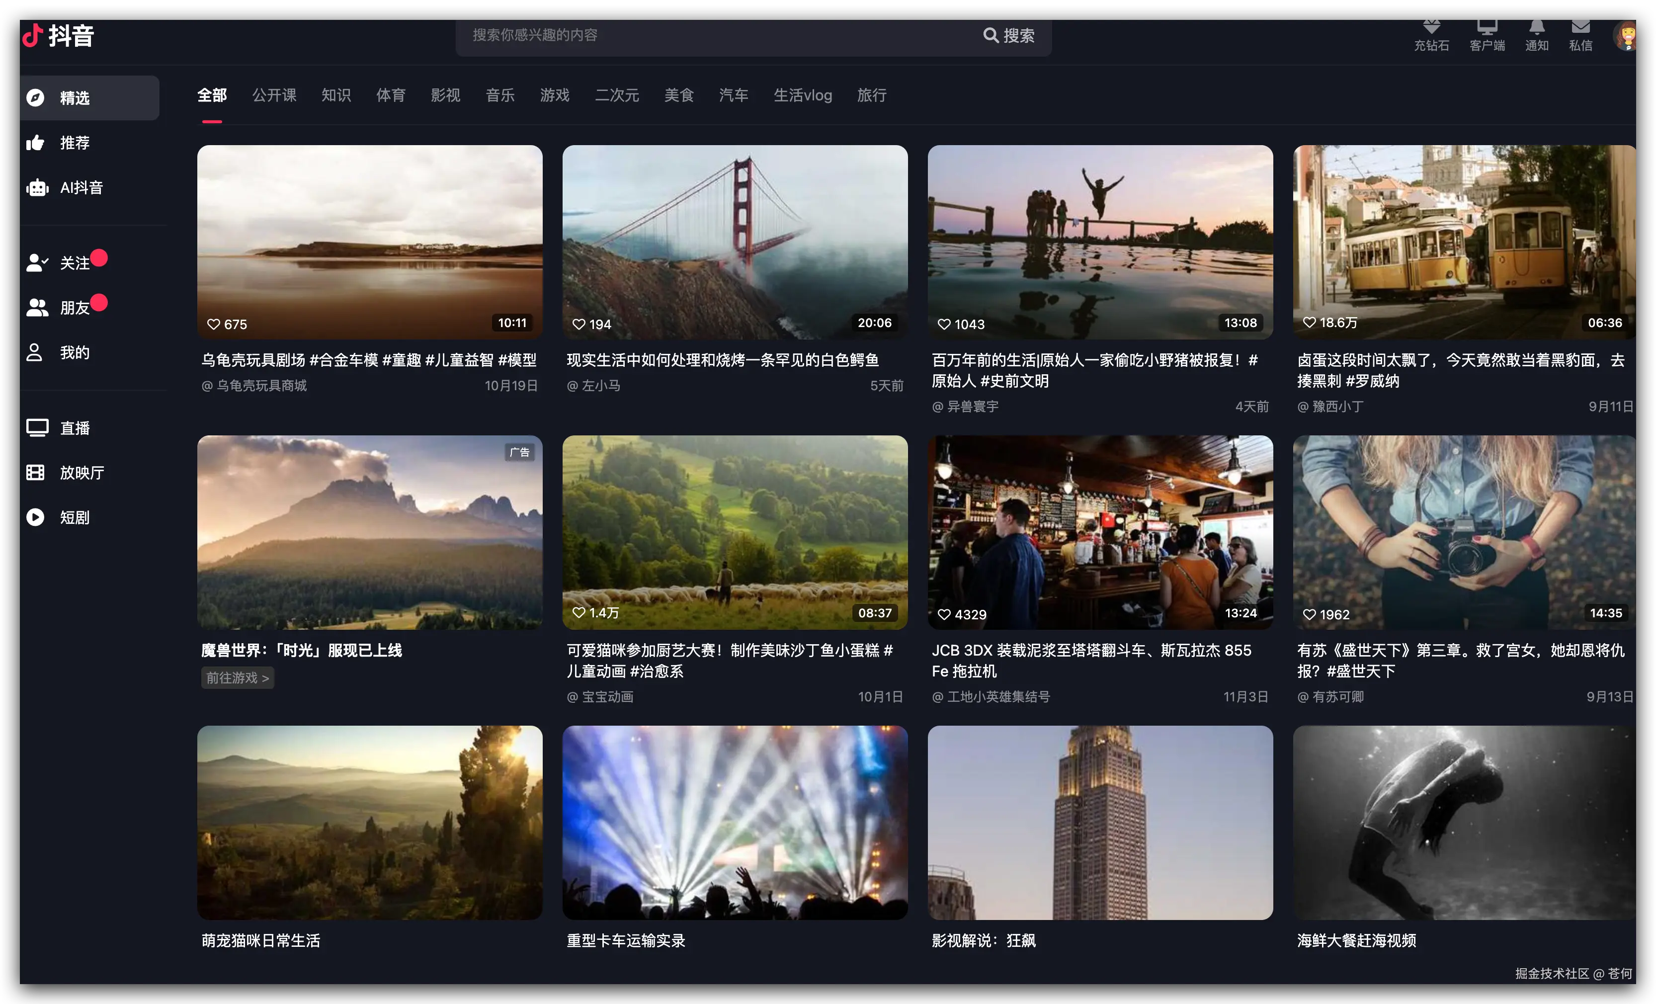
Task: Open 短剧 short dramas in sidebar
Action: (x=74, y=517)
